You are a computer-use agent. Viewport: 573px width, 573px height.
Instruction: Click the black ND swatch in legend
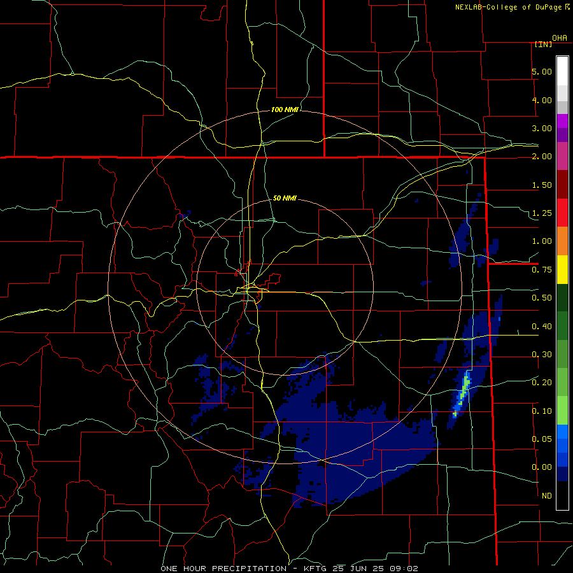tap(562, 495)
